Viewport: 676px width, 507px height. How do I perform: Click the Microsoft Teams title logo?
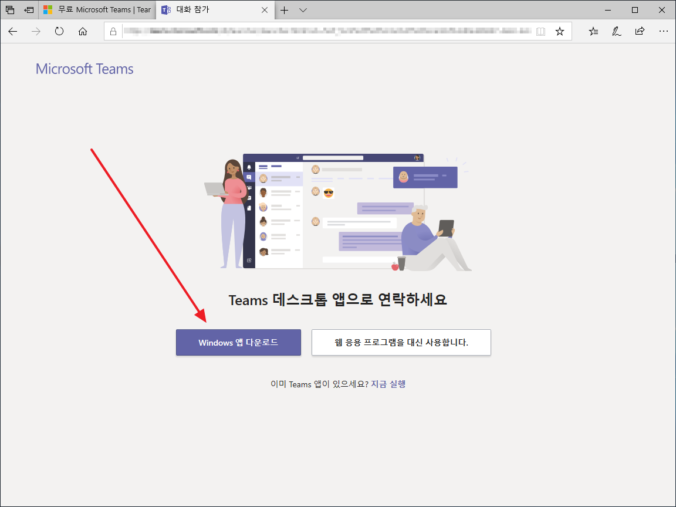point(84,69)
